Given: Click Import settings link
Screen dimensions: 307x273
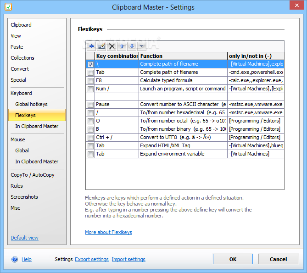Looking at the screenshot, I should (128, 259).
